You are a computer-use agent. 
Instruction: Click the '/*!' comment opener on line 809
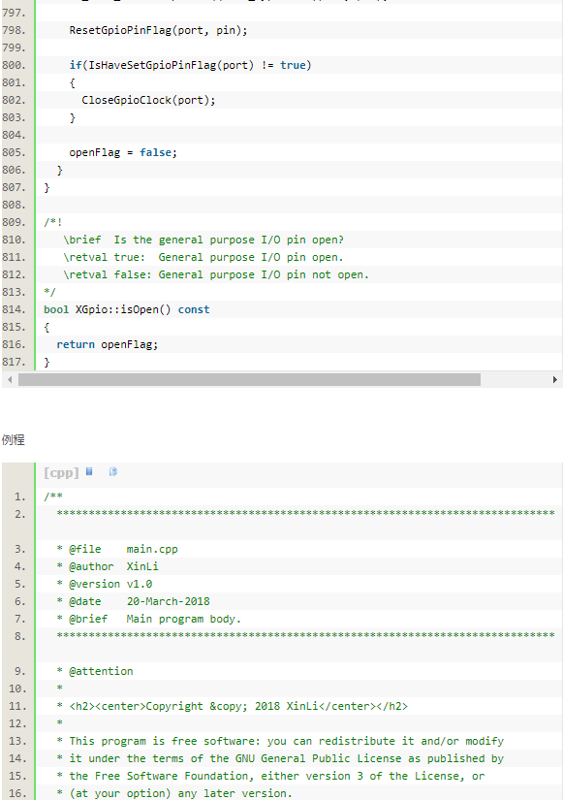click(53, 222)
